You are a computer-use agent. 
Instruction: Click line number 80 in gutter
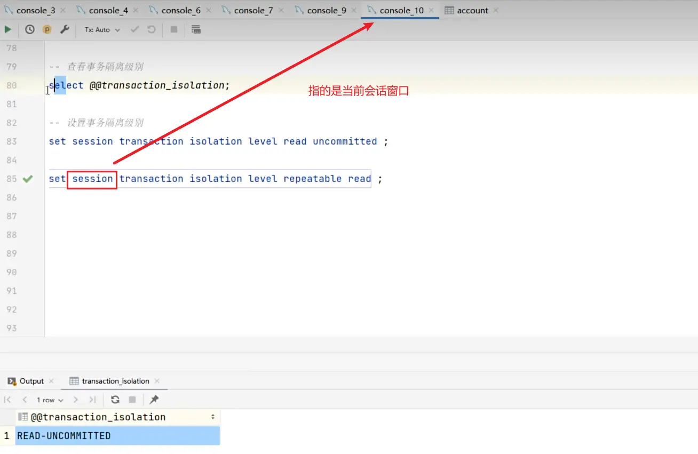(x=11, y=85)
